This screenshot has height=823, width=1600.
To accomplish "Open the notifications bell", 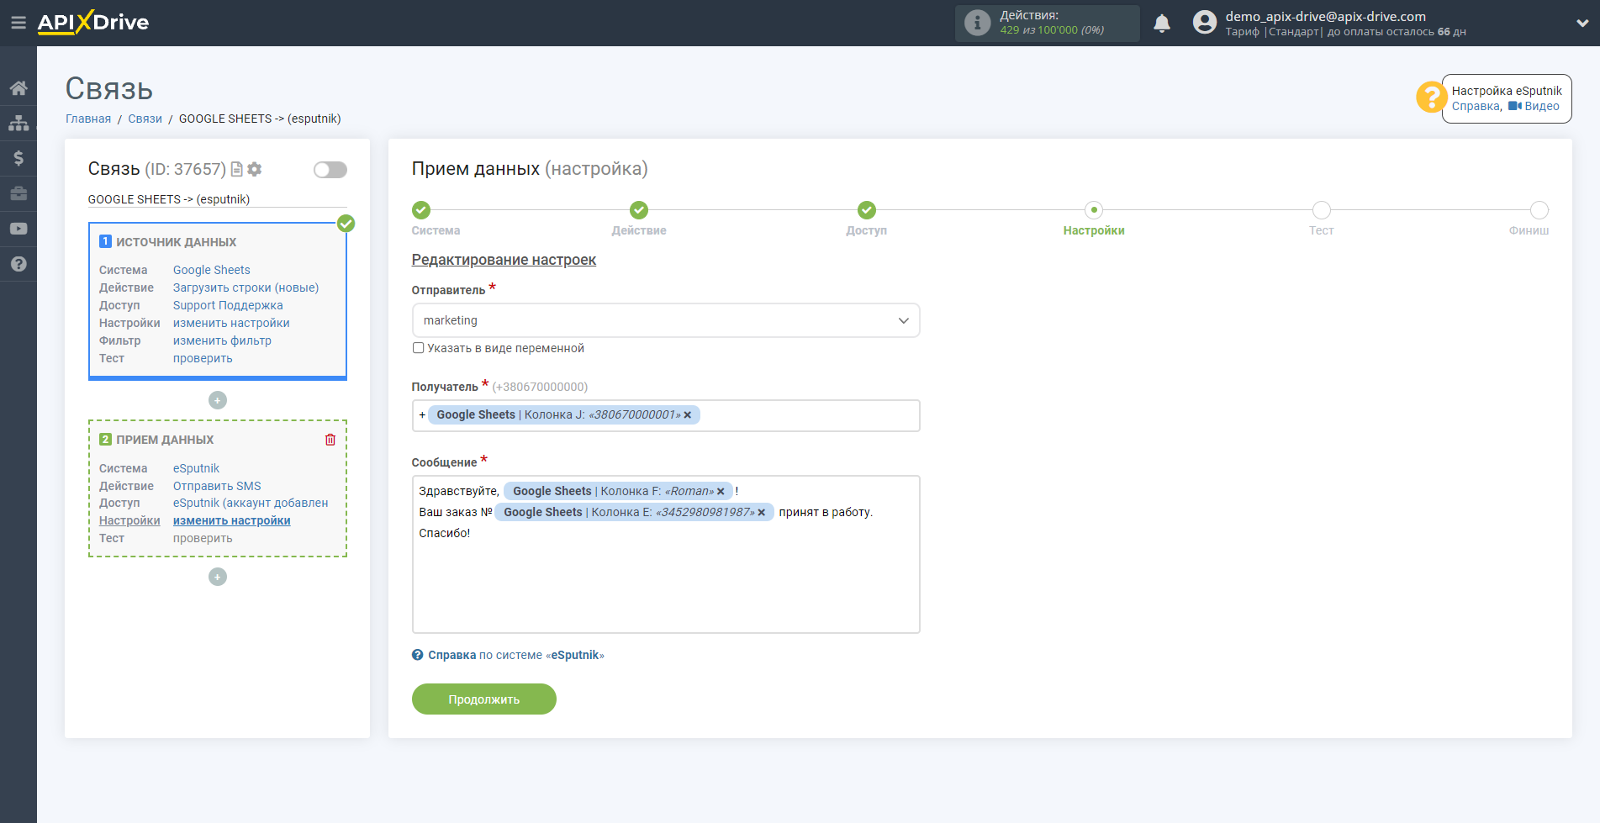I will pos(1162,24).
